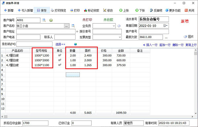Click the 联系人 input field

point(65,37)
